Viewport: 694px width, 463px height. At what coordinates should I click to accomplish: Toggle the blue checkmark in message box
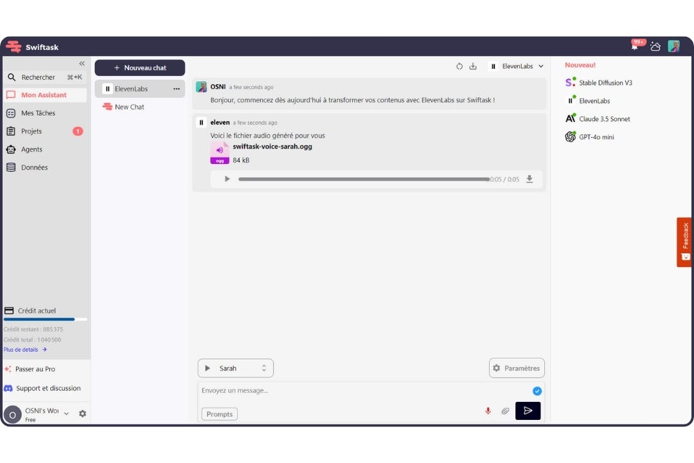(x=537, y=391)
